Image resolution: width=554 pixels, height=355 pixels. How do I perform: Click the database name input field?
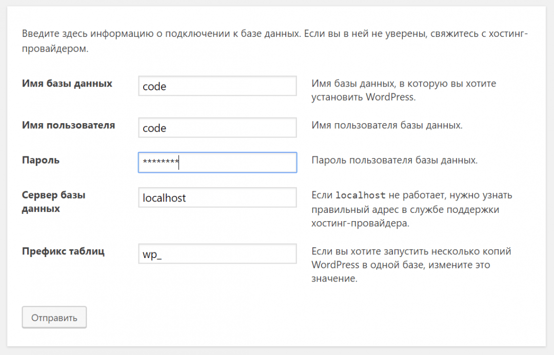tap(217, 86)
